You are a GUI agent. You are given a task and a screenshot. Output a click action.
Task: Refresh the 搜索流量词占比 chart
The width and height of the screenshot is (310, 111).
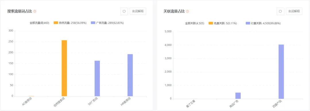[x=124, y=11]
